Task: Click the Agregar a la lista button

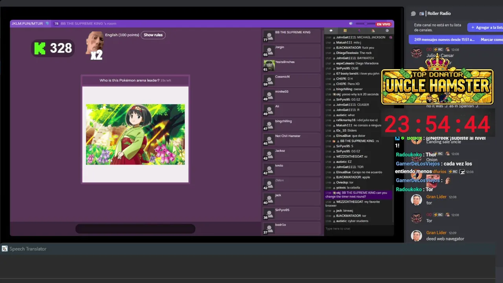Action: pyautogui.click(x=485, y=28)
